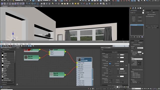Toggle Visible in refractions checkbox
160x90 pixels.
tap(131, 76)
